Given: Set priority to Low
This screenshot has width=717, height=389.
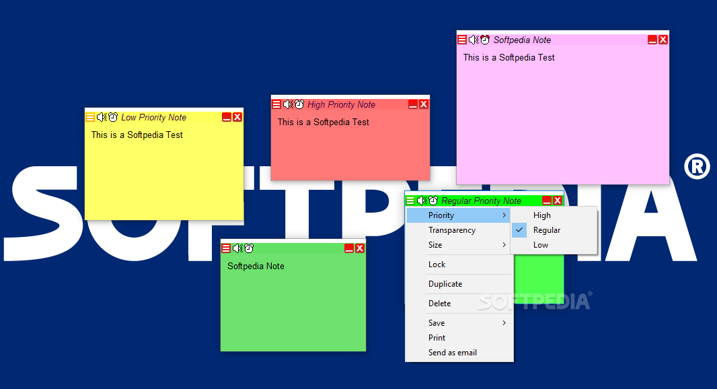Looking at the screenshot, I should [554, 245].
